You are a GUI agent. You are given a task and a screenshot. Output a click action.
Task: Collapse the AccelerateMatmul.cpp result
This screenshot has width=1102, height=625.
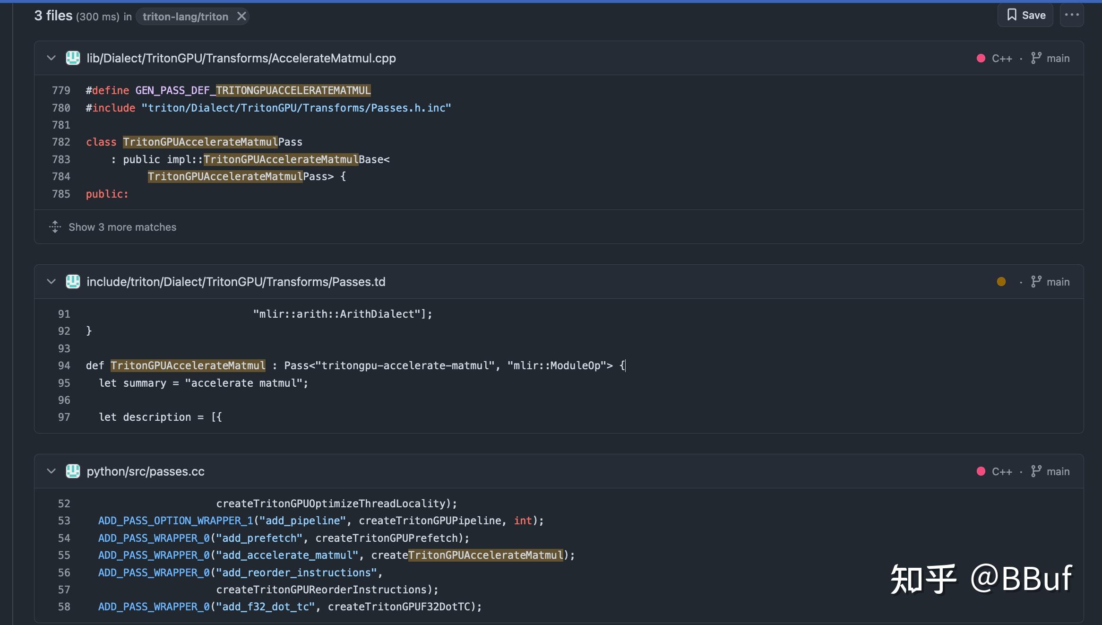(x=51, y=58)
